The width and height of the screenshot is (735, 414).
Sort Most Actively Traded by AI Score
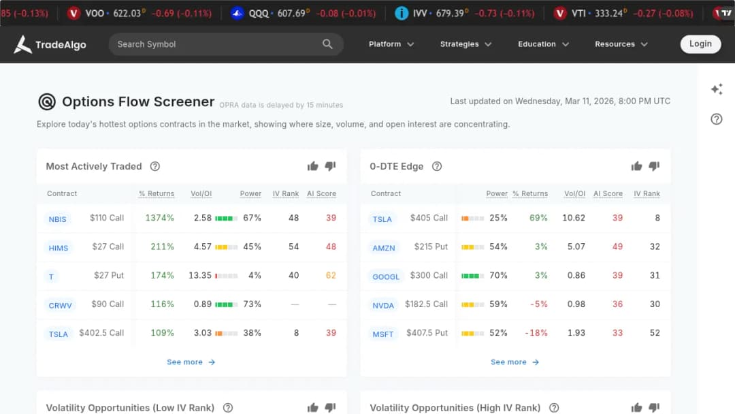point(321,193)
